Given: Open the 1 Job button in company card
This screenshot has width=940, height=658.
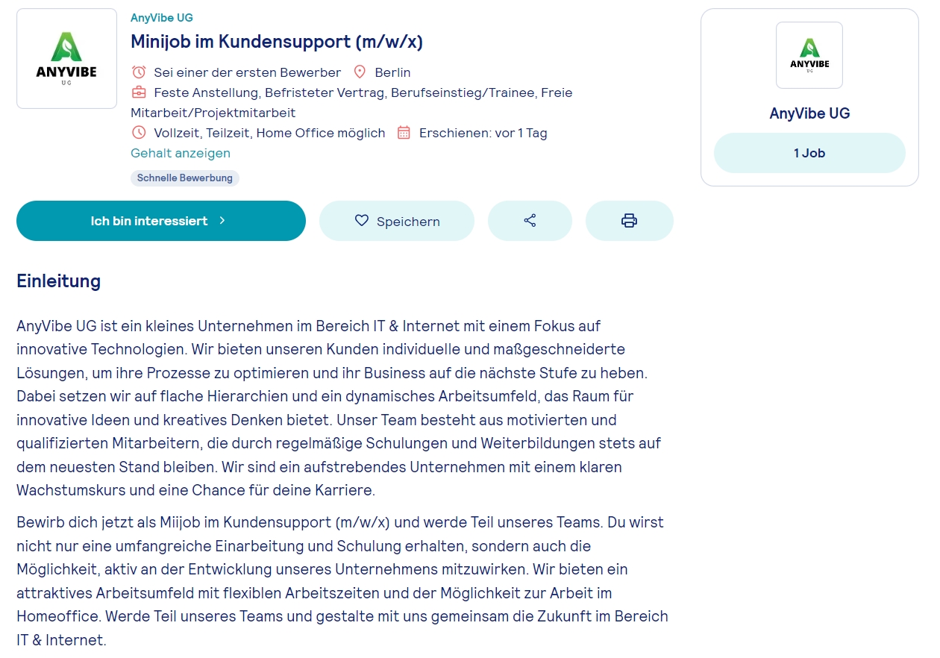Looking at the screenshot, I should pyautogui.click(x=809, y=153).
